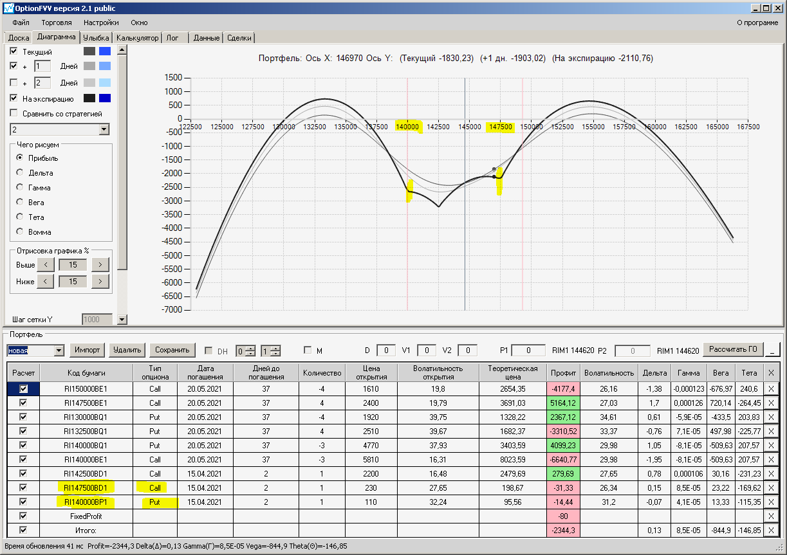
Task: Select the Дельта radio button
Action: 20,173
